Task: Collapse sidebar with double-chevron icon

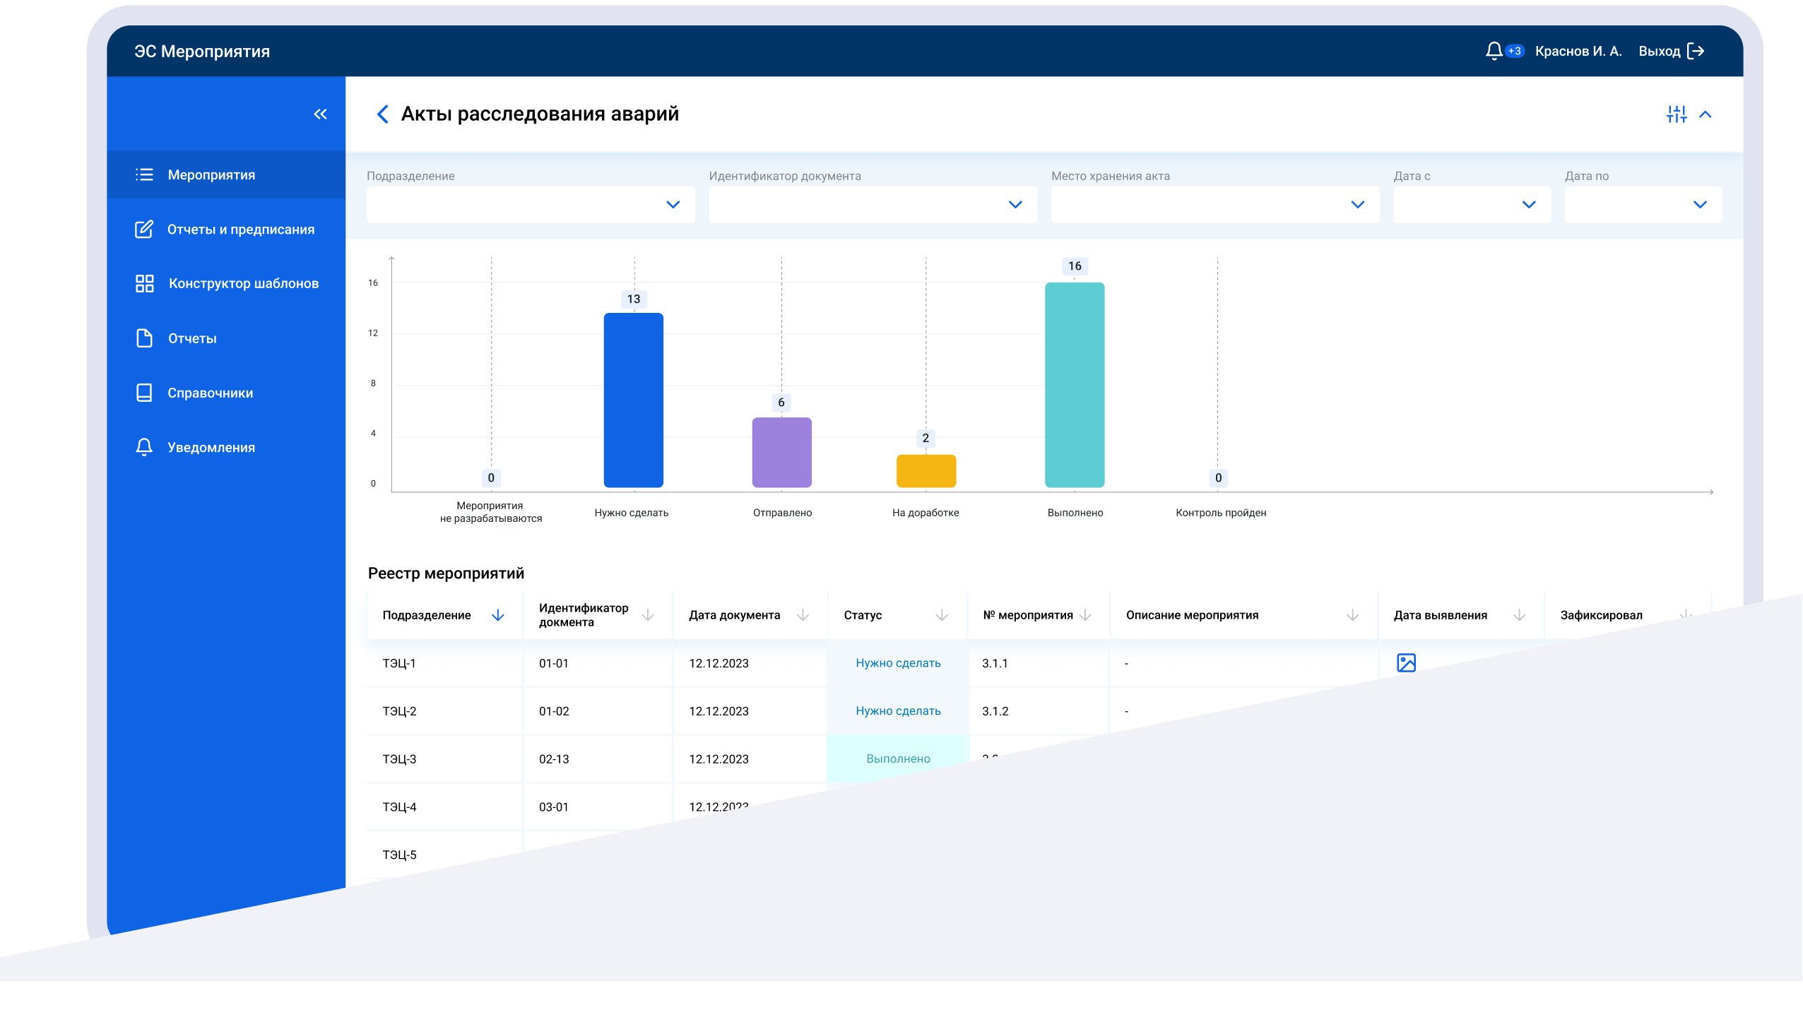Action: tap(320, 114)
